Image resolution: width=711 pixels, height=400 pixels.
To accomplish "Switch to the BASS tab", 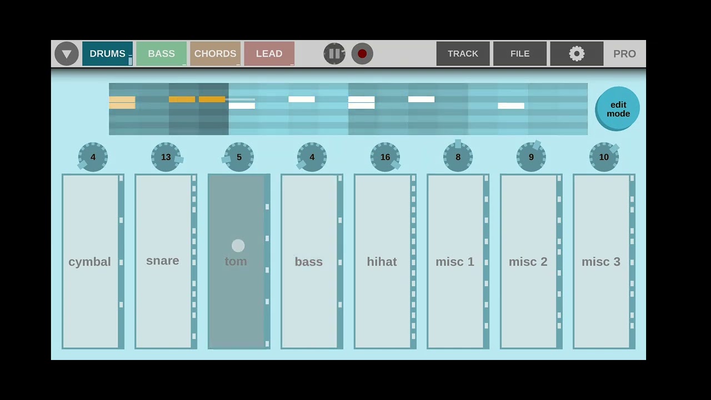I will click(161, 54).
